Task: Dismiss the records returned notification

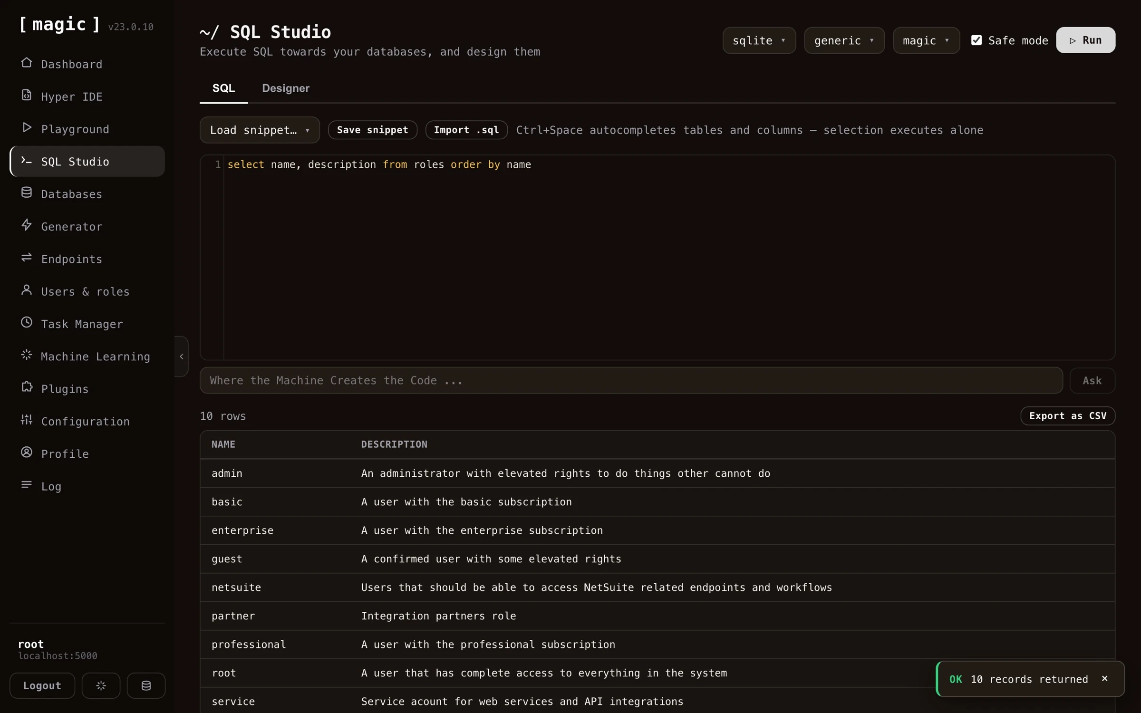Action: [1105, 679]
